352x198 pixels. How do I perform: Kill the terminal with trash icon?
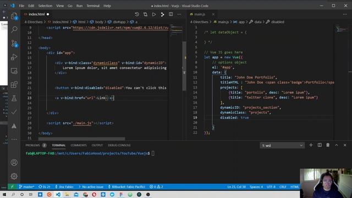pos(328,145)
